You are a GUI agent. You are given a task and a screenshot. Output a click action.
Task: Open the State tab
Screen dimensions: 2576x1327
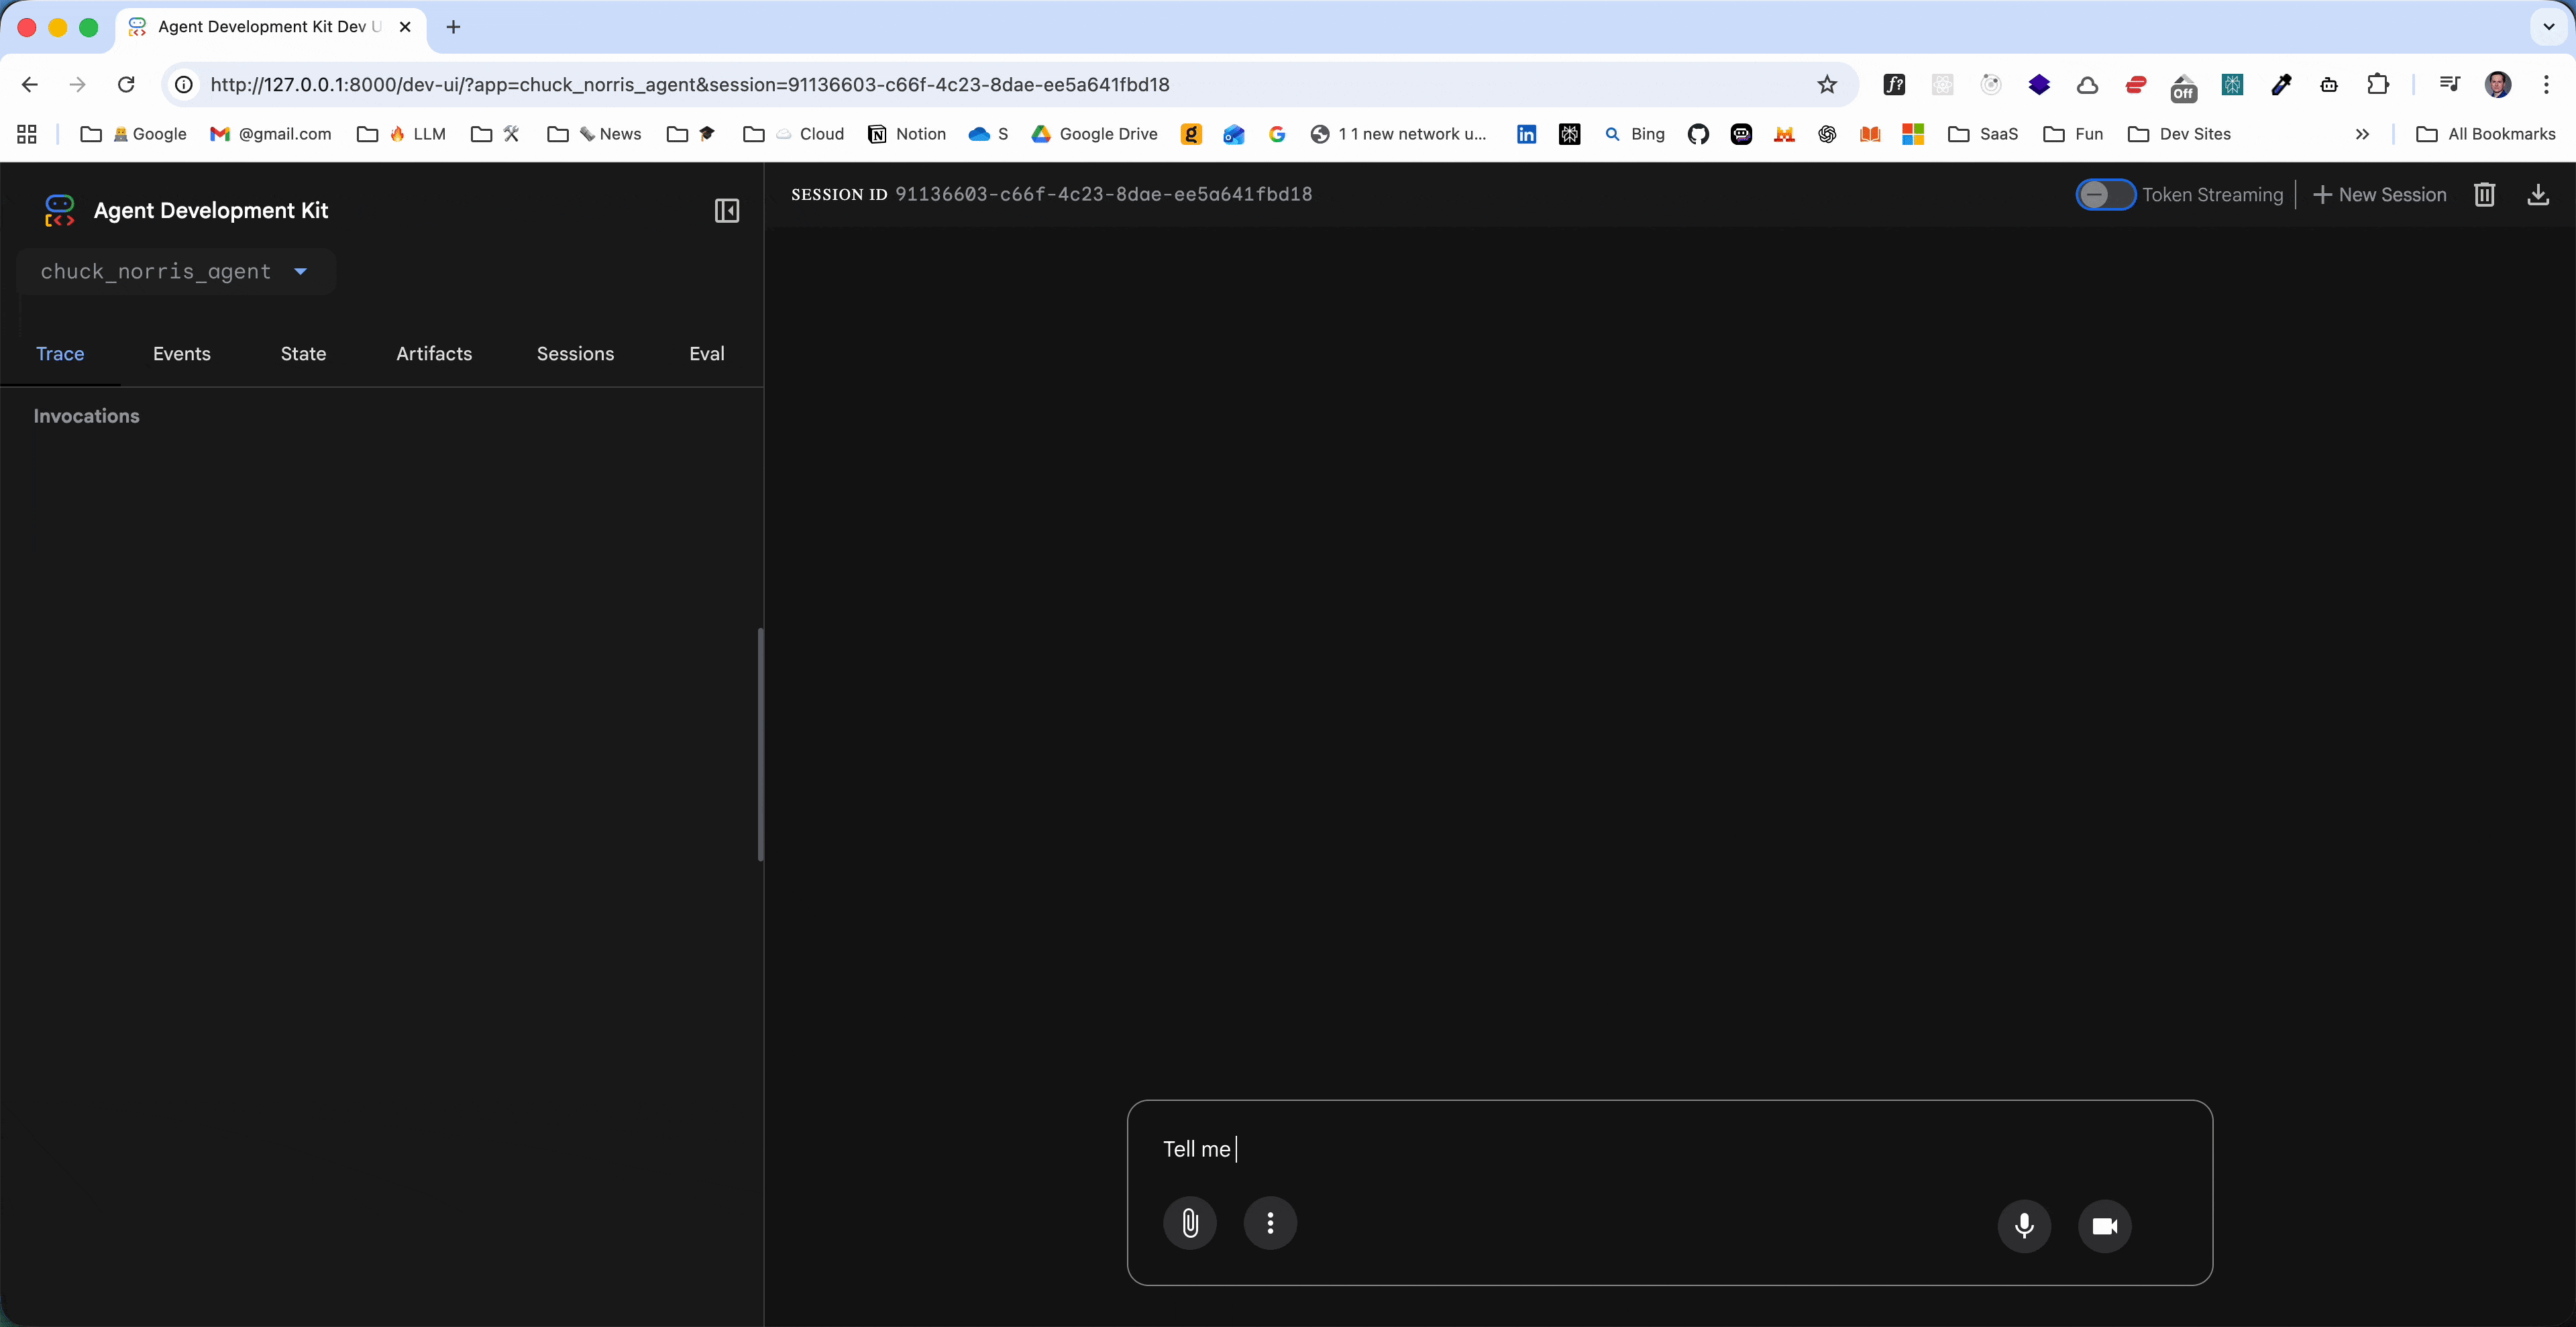coord(303,353)
